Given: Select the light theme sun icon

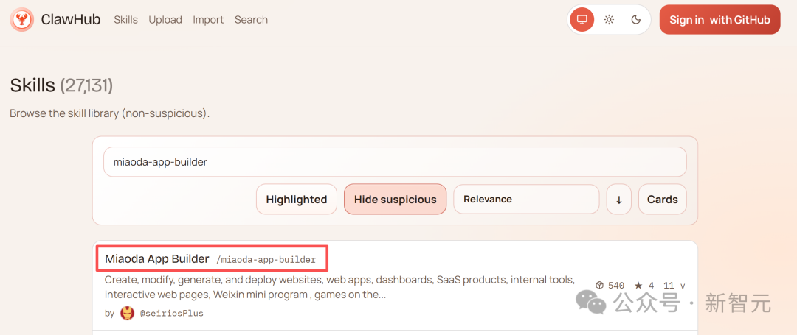Looking at the screenshot, I should pyautogui.click(x=609, y=20).
